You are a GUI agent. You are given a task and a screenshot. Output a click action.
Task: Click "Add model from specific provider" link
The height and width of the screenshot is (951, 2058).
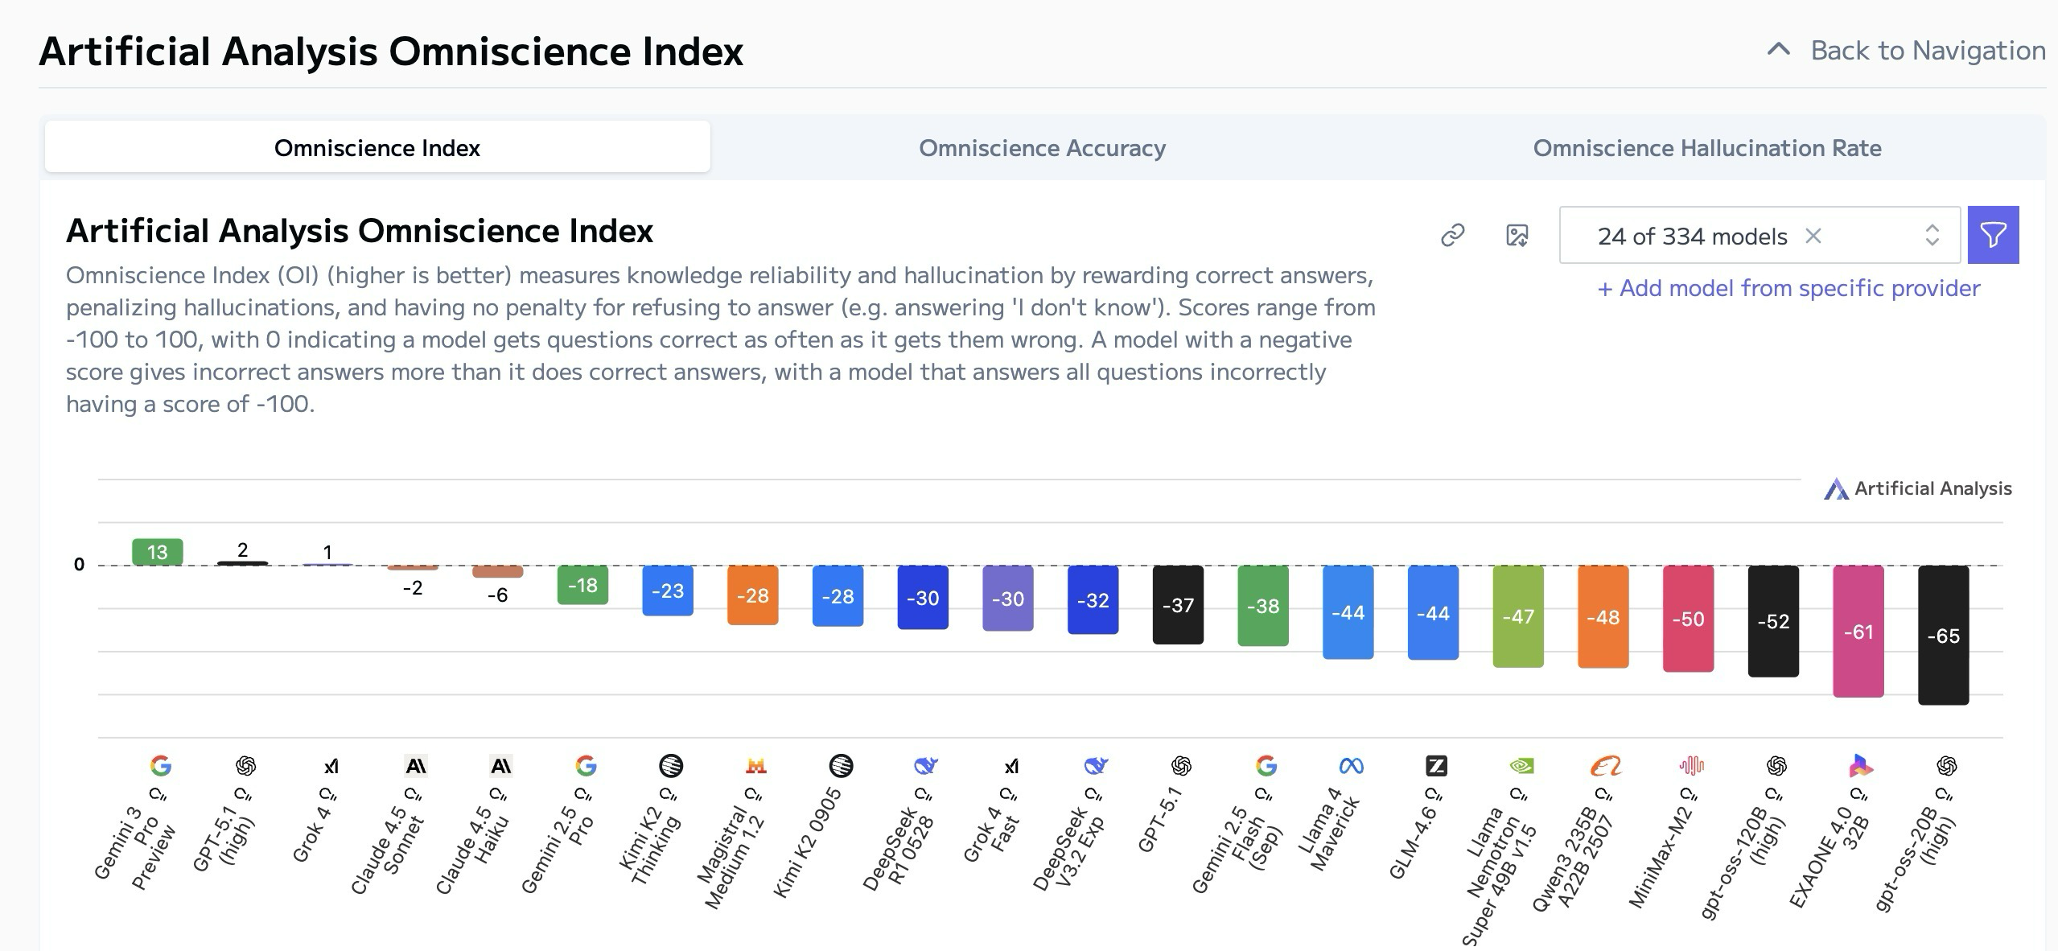tap(1788, 288)
